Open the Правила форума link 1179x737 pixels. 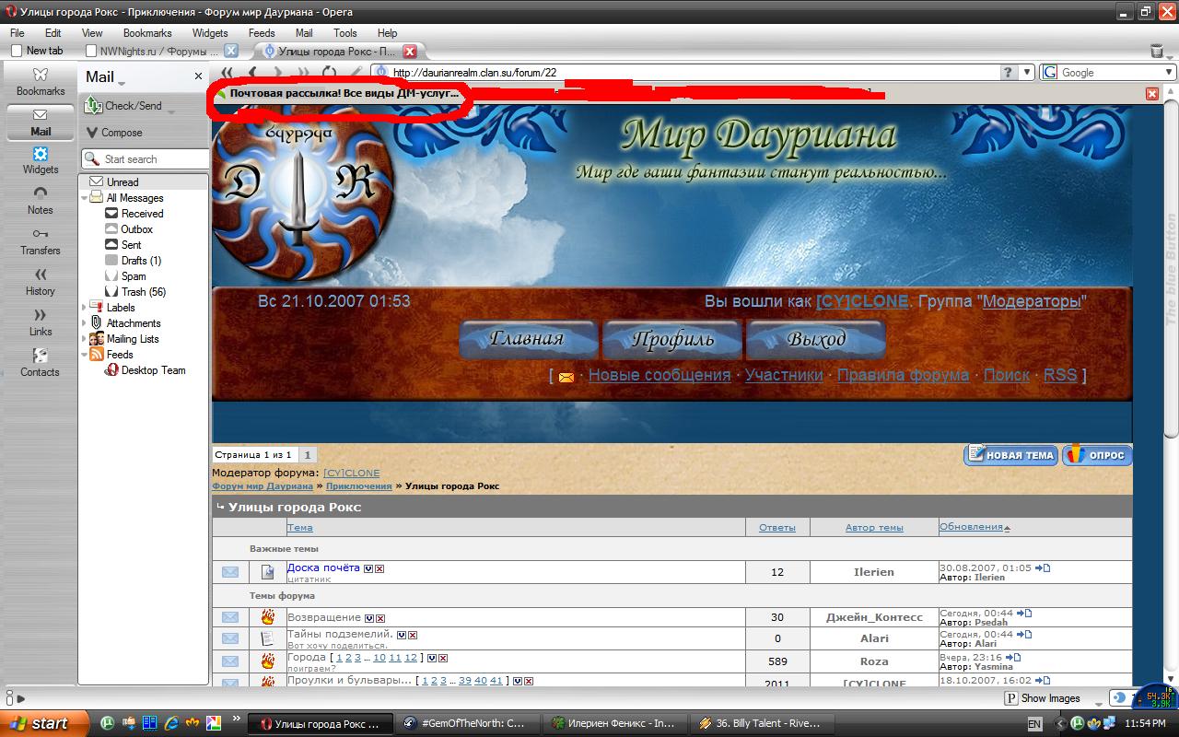tap(903, 375)
